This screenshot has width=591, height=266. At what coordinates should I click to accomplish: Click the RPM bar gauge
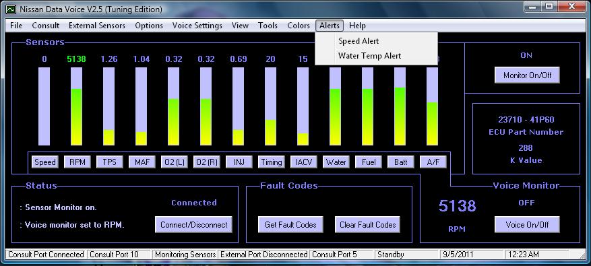77,106
